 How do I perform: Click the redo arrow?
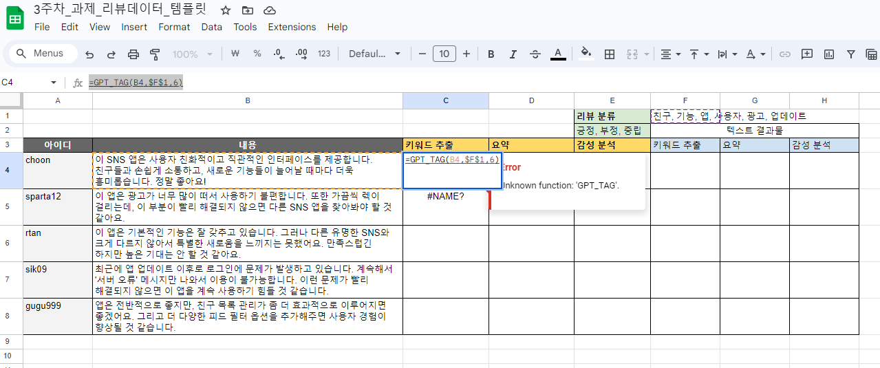point(111,54)
